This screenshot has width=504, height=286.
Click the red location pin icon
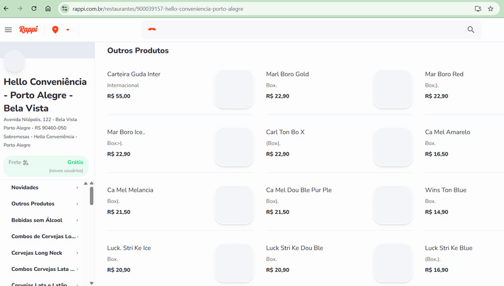[x=55, y=30]
